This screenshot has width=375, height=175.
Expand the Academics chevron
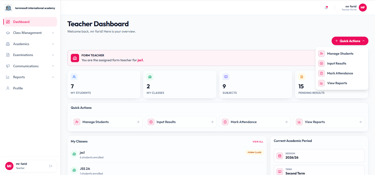pos(53,44)
